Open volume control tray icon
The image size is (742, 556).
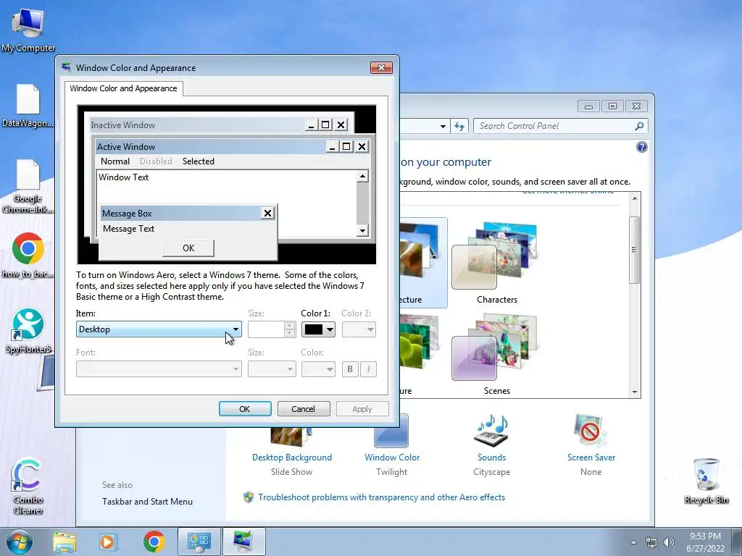(x=668, y=542)
